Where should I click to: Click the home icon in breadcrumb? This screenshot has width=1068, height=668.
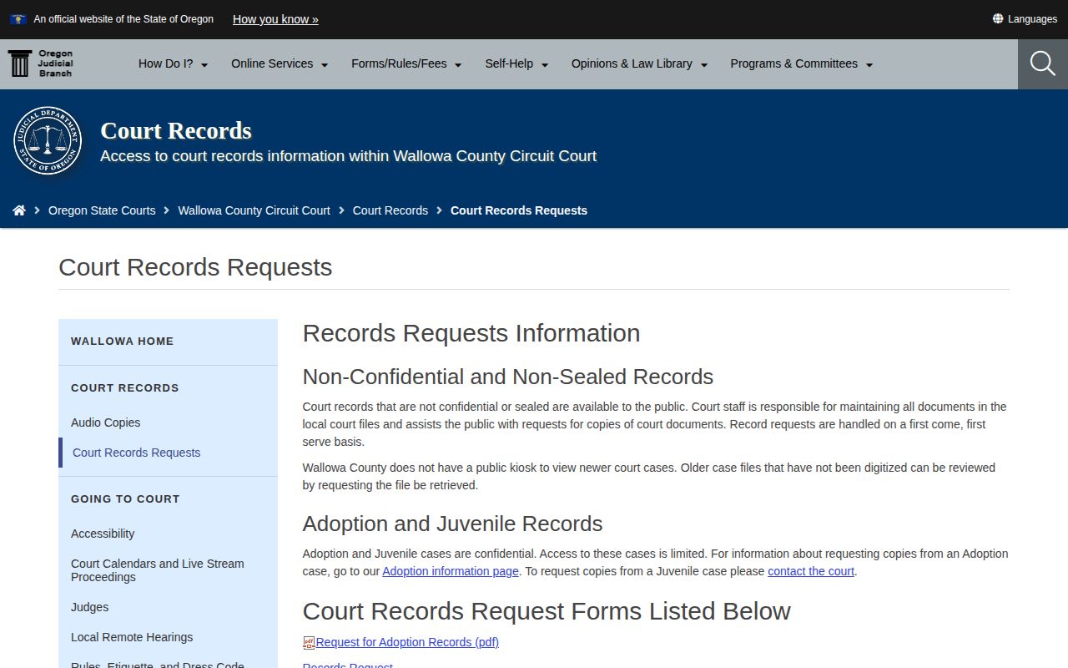pos(19,210)
